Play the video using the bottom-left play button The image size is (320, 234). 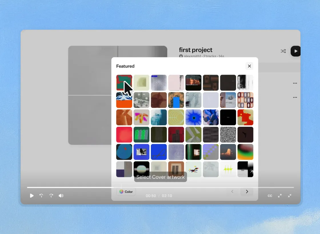coord(32,196)
